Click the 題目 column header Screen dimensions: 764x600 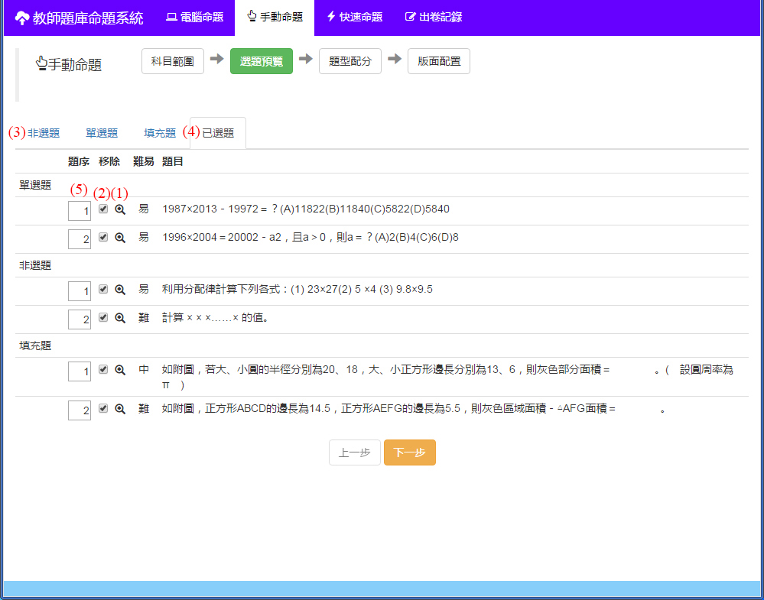(x=173, y=162)
